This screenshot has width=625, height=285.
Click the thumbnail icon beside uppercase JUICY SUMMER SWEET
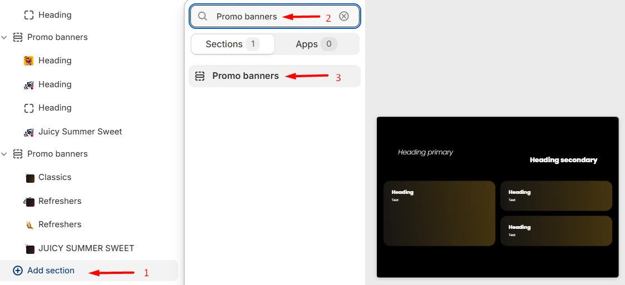(29, 249)
